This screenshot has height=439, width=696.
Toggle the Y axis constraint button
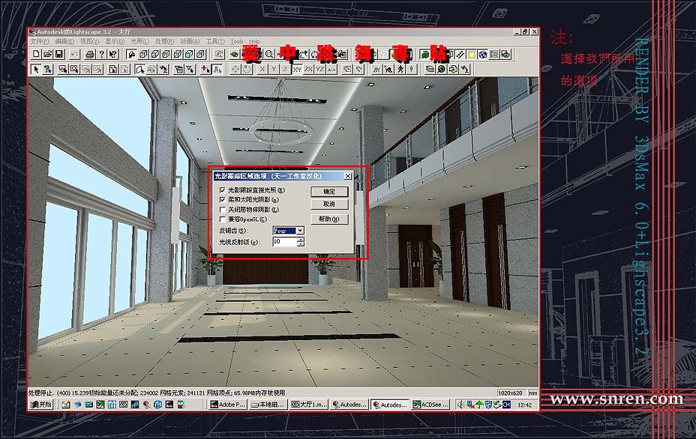(274, 69)
